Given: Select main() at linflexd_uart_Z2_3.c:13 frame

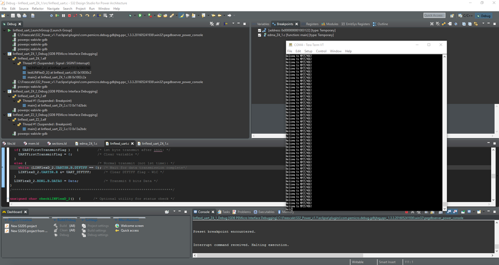Looking at the screenshot, I should (54, 129).
